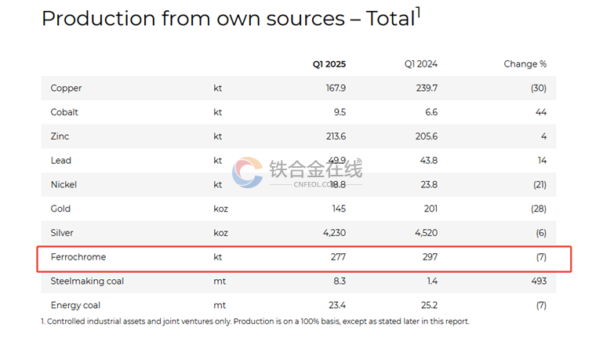Click the Lead change value 14
Image resolution: width=596 pixels, height=345 pixels.
click(x=543, y=161)
